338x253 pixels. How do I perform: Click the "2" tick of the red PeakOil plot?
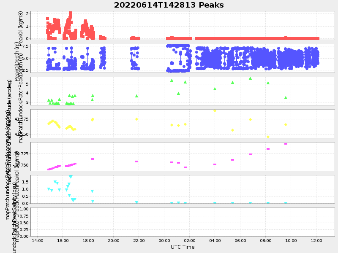click(x=27, y=14)
